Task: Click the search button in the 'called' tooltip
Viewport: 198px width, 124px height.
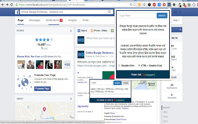Action: tap(118, 83)
